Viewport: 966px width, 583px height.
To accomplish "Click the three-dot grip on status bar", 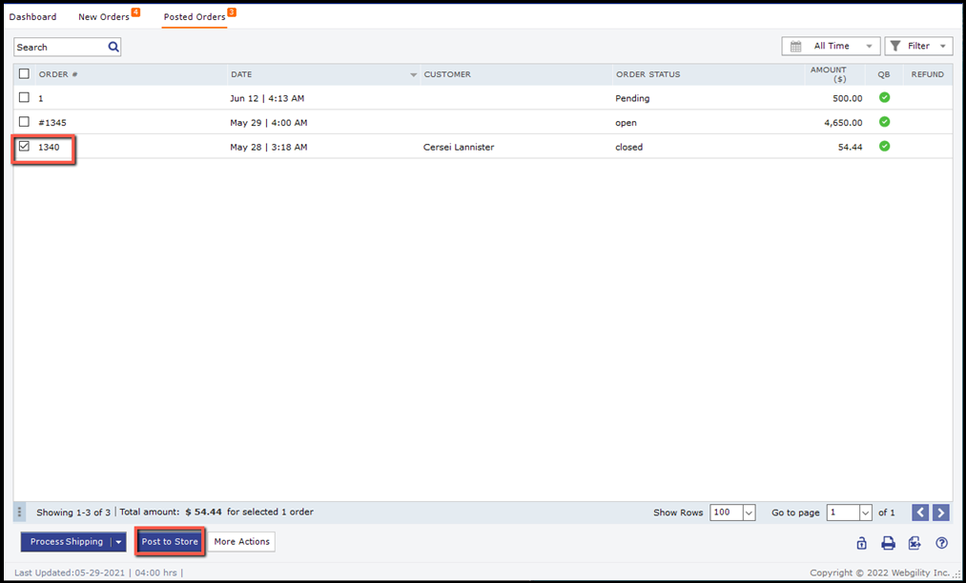I will (x=20, y=513).
